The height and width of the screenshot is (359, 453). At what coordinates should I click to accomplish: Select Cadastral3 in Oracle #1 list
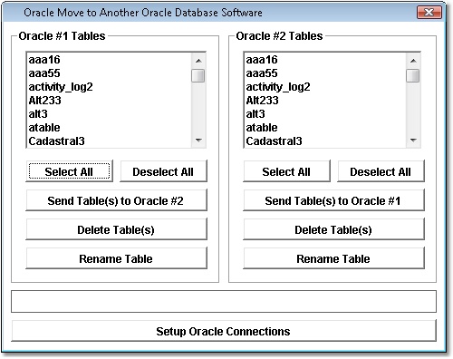coord(110,141)
